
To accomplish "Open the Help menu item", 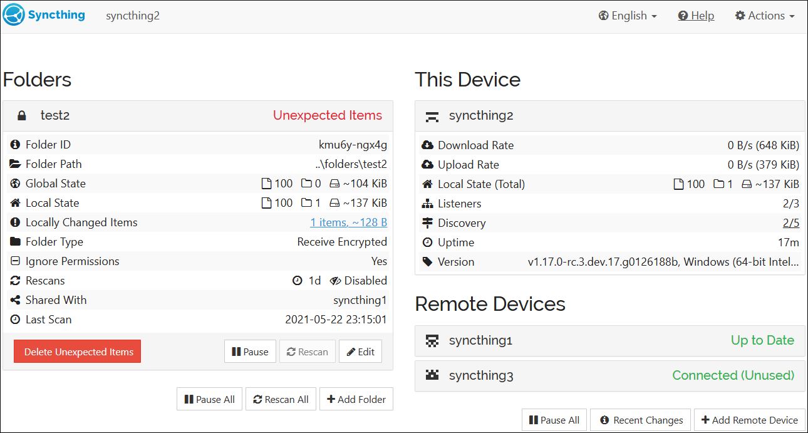I will [696, 15].
